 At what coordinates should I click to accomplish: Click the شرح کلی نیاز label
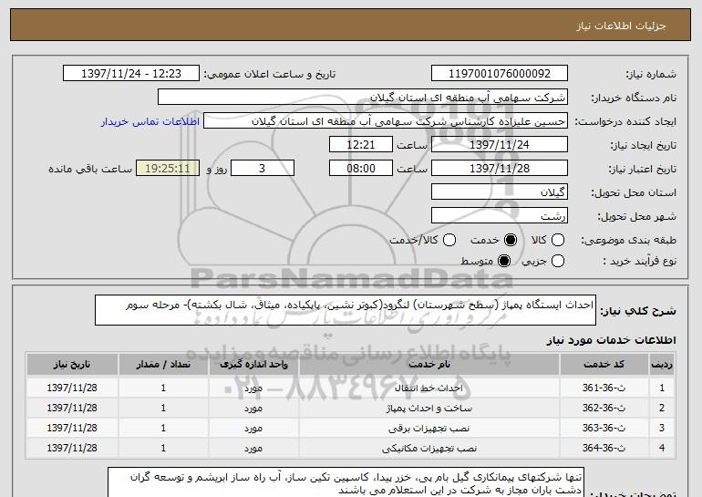click(638, 310)
